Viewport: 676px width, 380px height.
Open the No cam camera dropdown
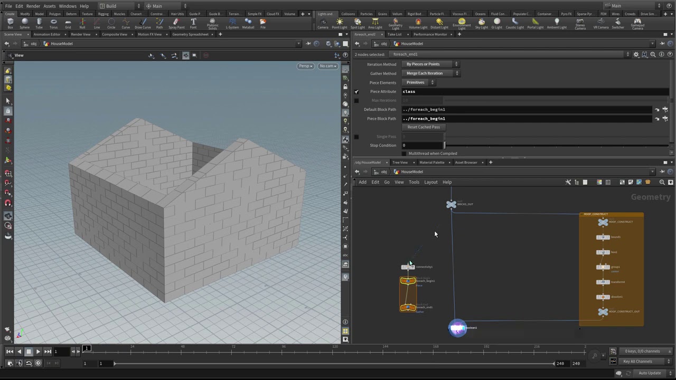(327, 66)
